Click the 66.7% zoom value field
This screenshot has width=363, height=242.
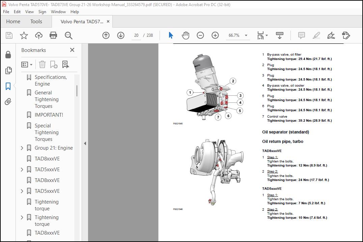pyautogui.click(x=234, y=35)
